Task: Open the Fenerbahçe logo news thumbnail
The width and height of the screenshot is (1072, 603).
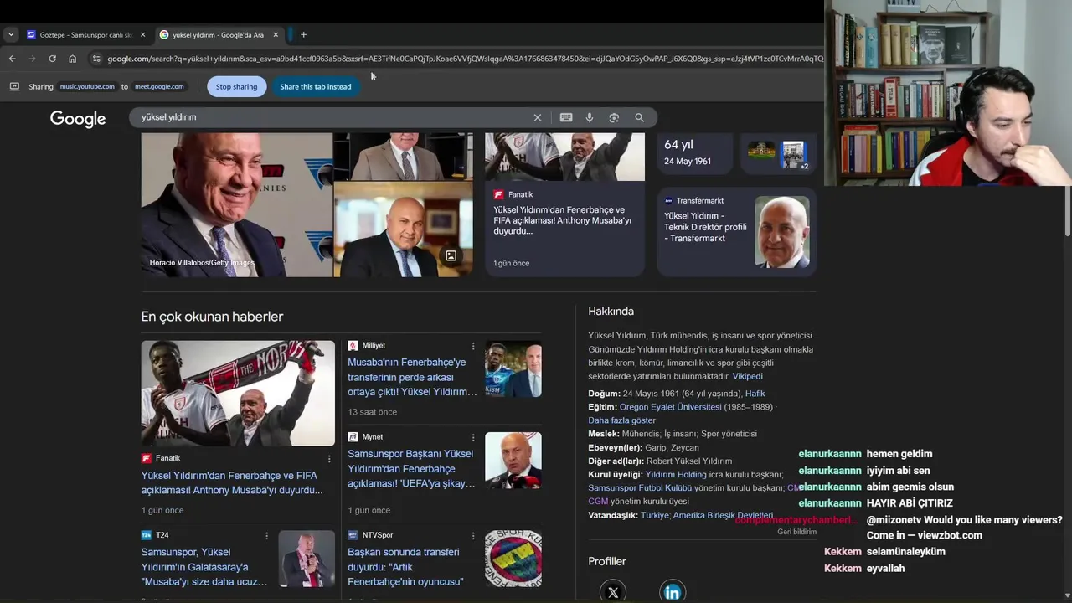Action: (x=513, y=558)
